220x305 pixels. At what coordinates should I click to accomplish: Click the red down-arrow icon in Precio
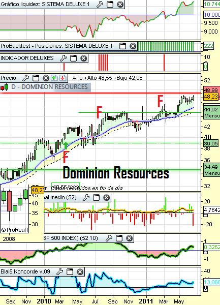62,78
